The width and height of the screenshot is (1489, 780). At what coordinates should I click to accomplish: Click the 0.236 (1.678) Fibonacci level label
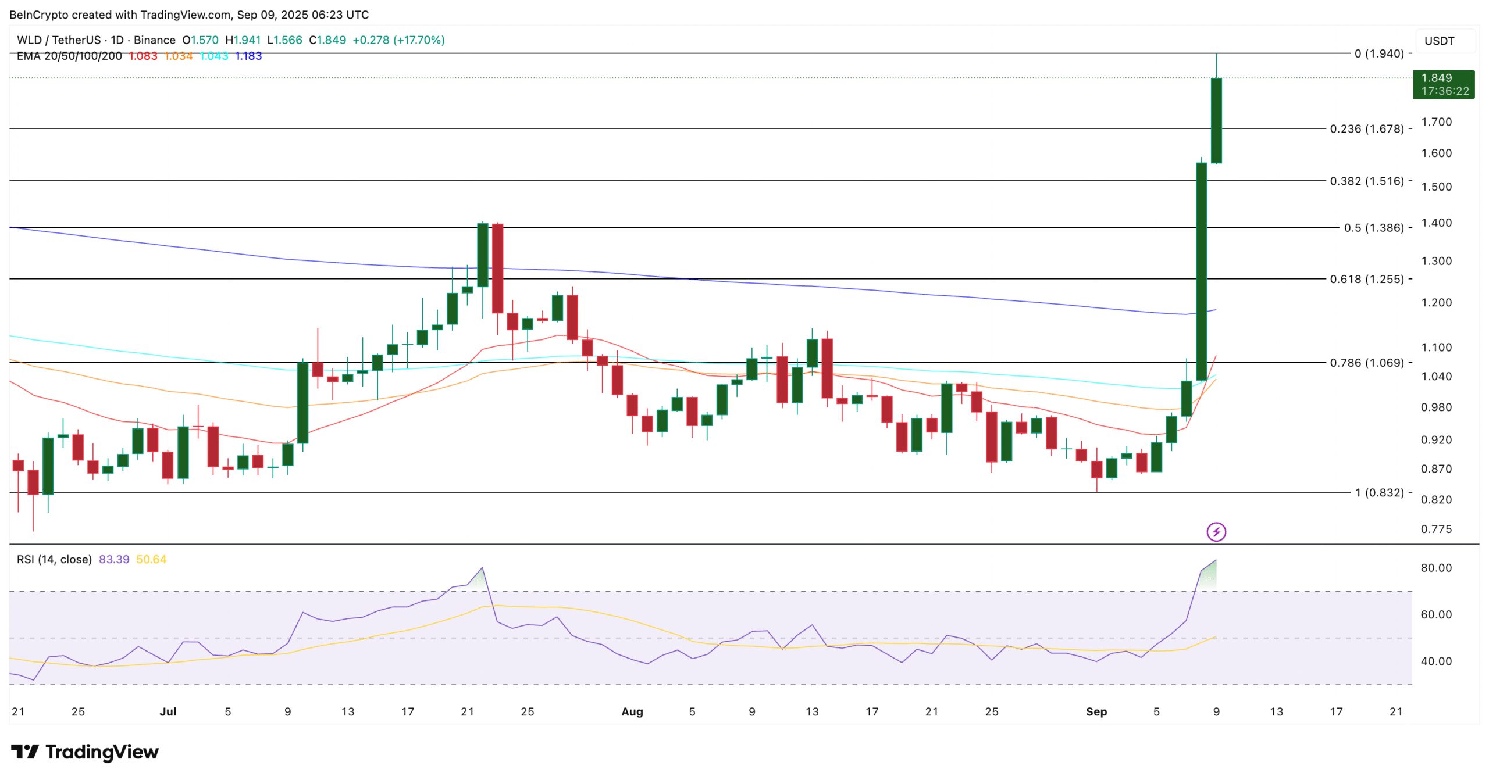(x=1371, y=129)
